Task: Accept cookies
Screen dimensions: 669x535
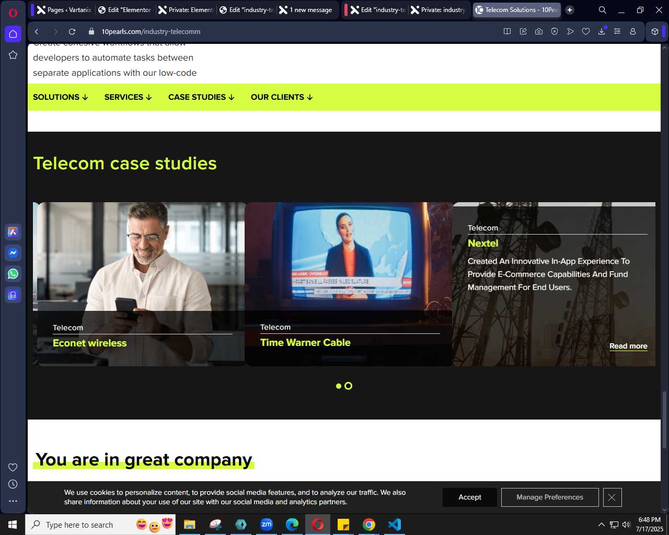Action: (x=469, y=497)
